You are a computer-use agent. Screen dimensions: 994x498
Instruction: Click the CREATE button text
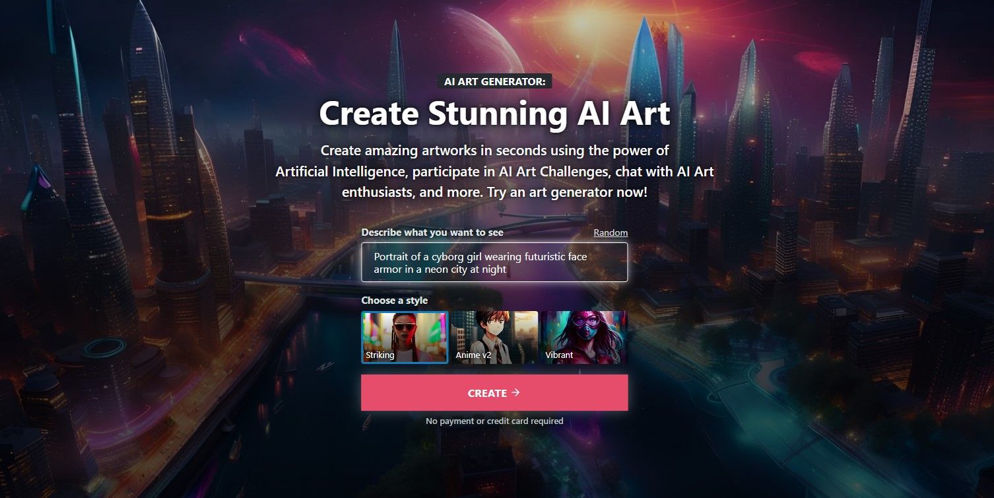(487, 393)
